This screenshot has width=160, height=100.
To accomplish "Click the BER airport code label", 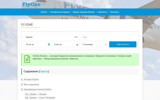I will [x=76, y=37].
